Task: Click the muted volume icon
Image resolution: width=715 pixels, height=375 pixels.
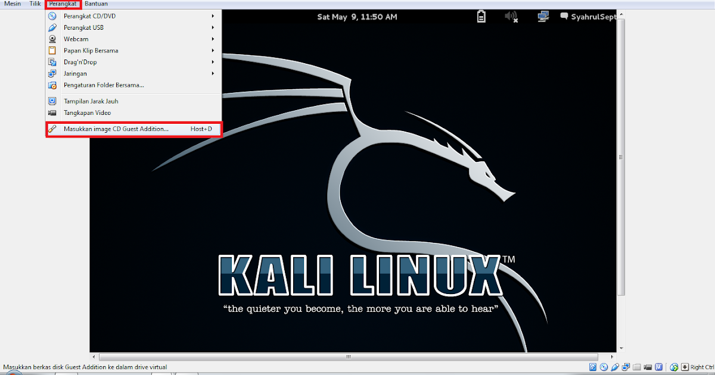Action: click(511, 17)
